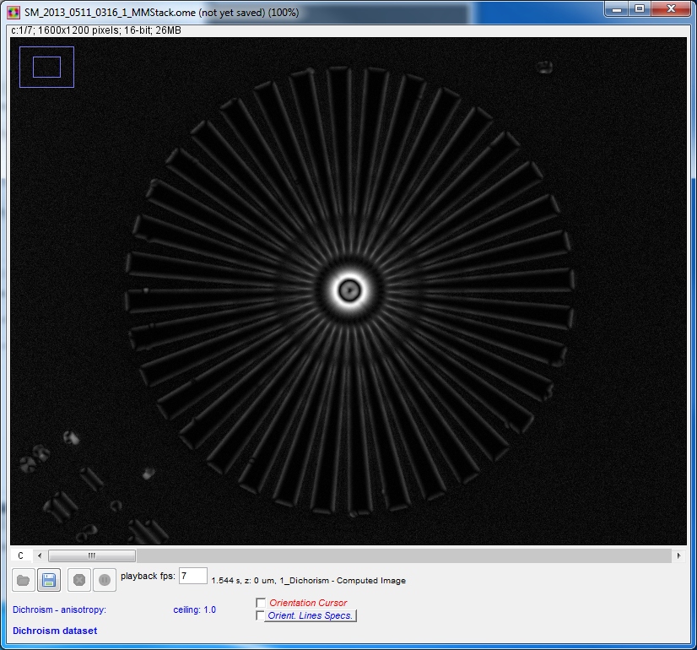This screenshot has height=650, width=697.
Task: Click the open folder icon
Action: click(23, 580)
